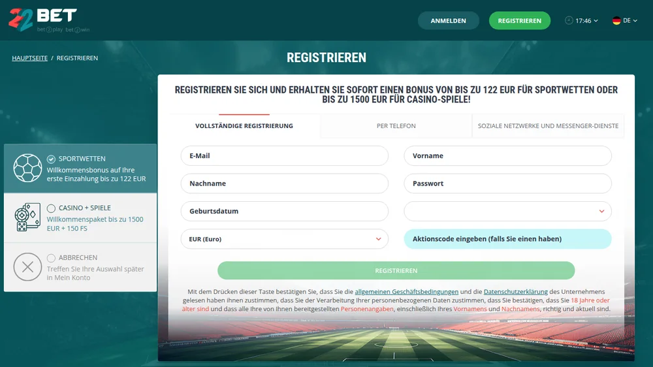Click the soccer ball Sportwetten icon
The width and height of the screenshot is (653, 367).
tap(27, 168)
